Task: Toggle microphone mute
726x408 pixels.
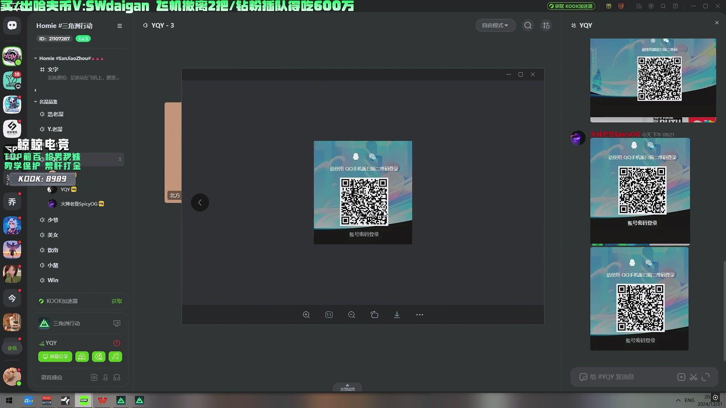Action: click(105, 377)
